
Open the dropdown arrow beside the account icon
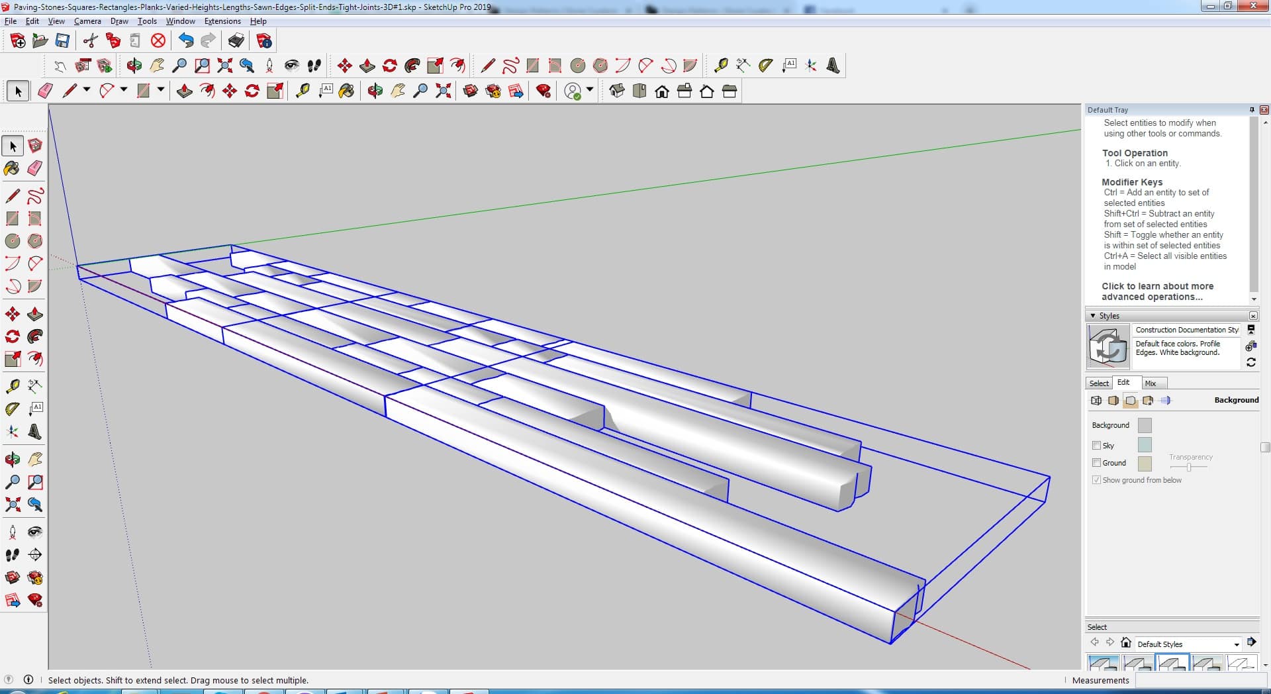pos(590,90)
